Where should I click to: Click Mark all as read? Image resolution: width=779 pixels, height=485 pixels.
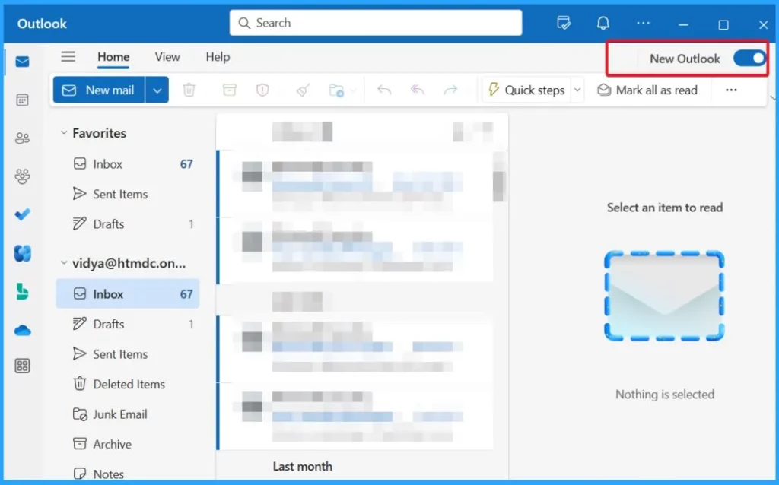pos(647,90)
